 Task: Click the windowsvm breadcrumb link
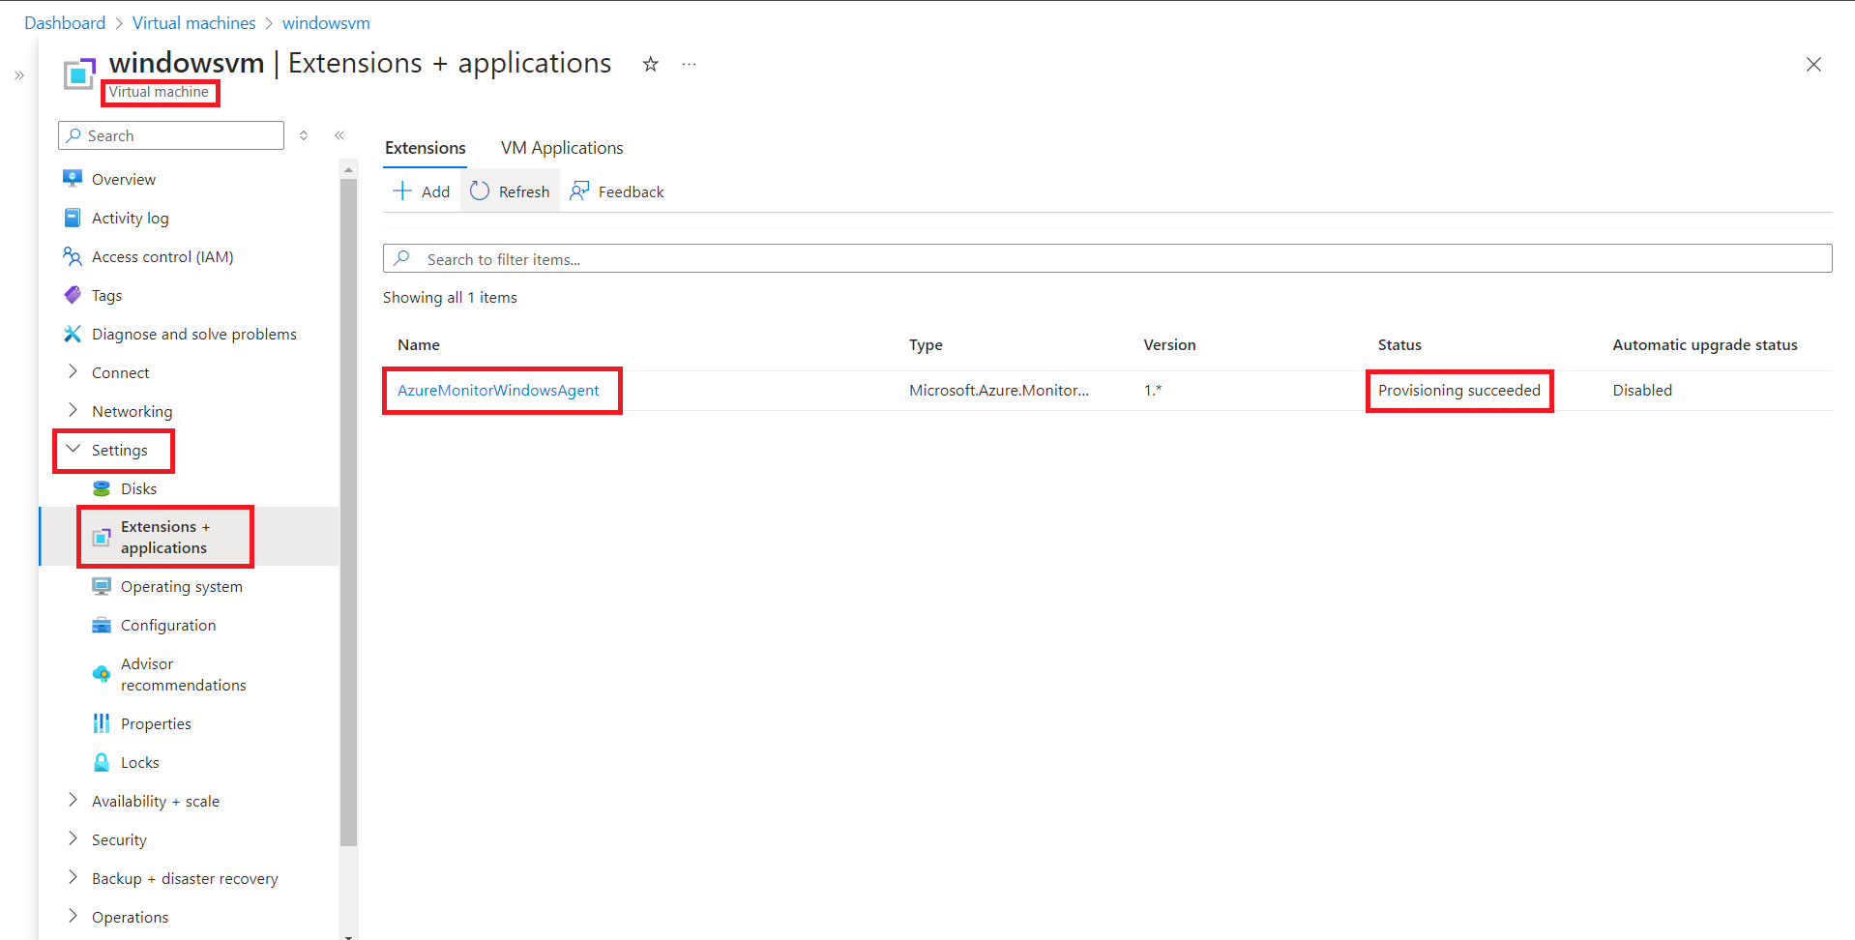click(326, 23)
